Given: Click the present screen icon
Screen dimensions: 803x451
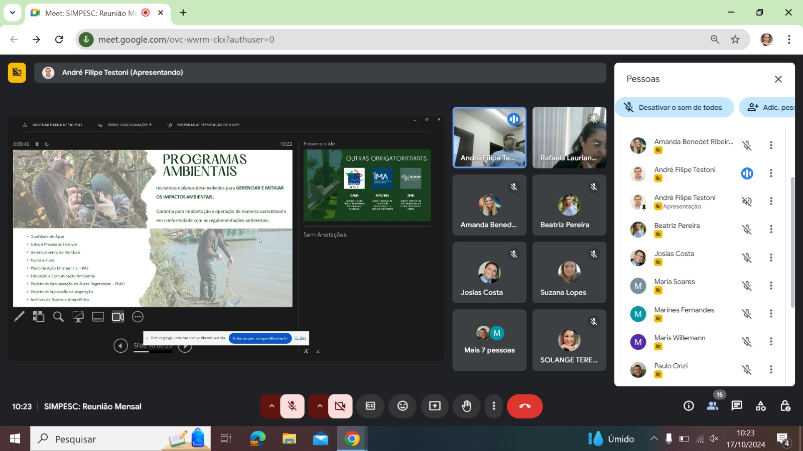Looking at the screenshot, I should 435,406.
